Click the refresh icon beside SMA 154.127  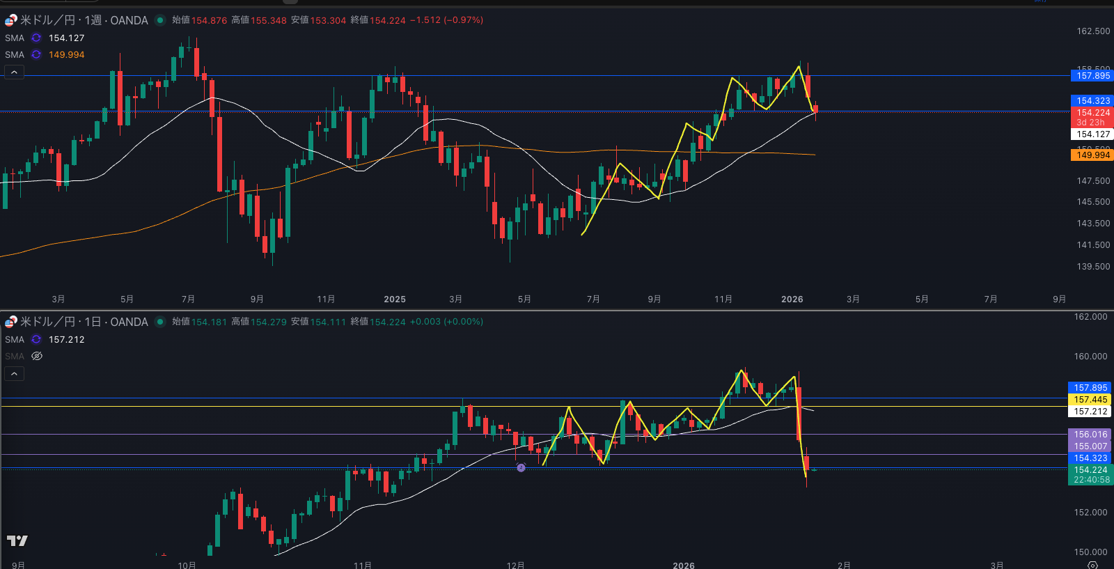36,38
